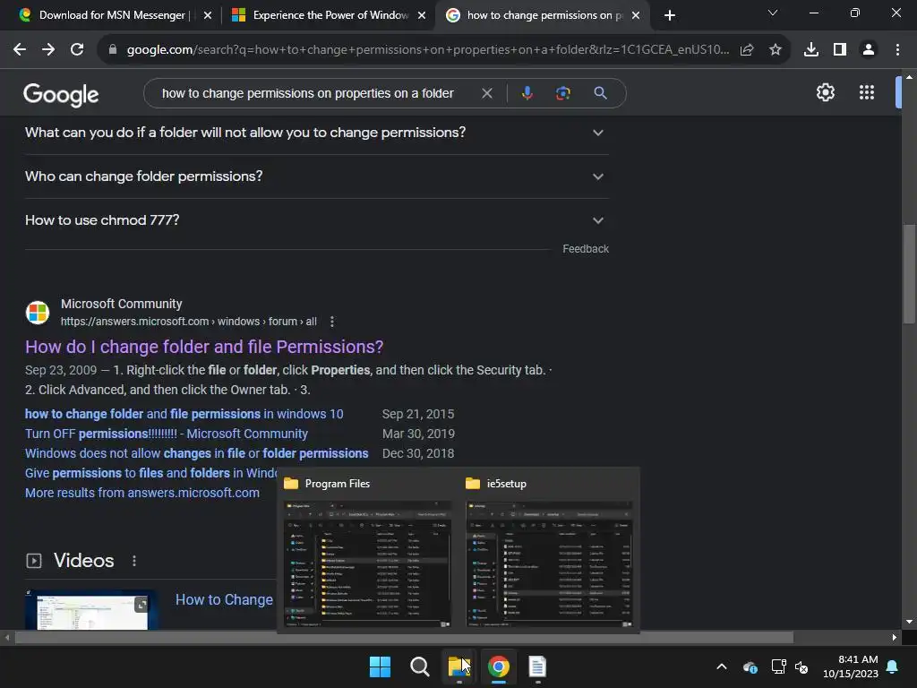Submit search with magnifier icon
This screenshot has height=688, width=917.
600,93
